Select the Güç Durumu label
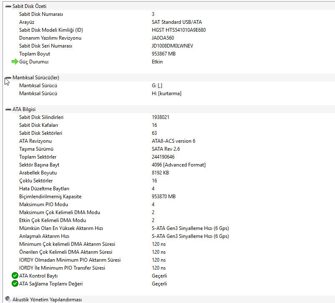 [34, 62]
